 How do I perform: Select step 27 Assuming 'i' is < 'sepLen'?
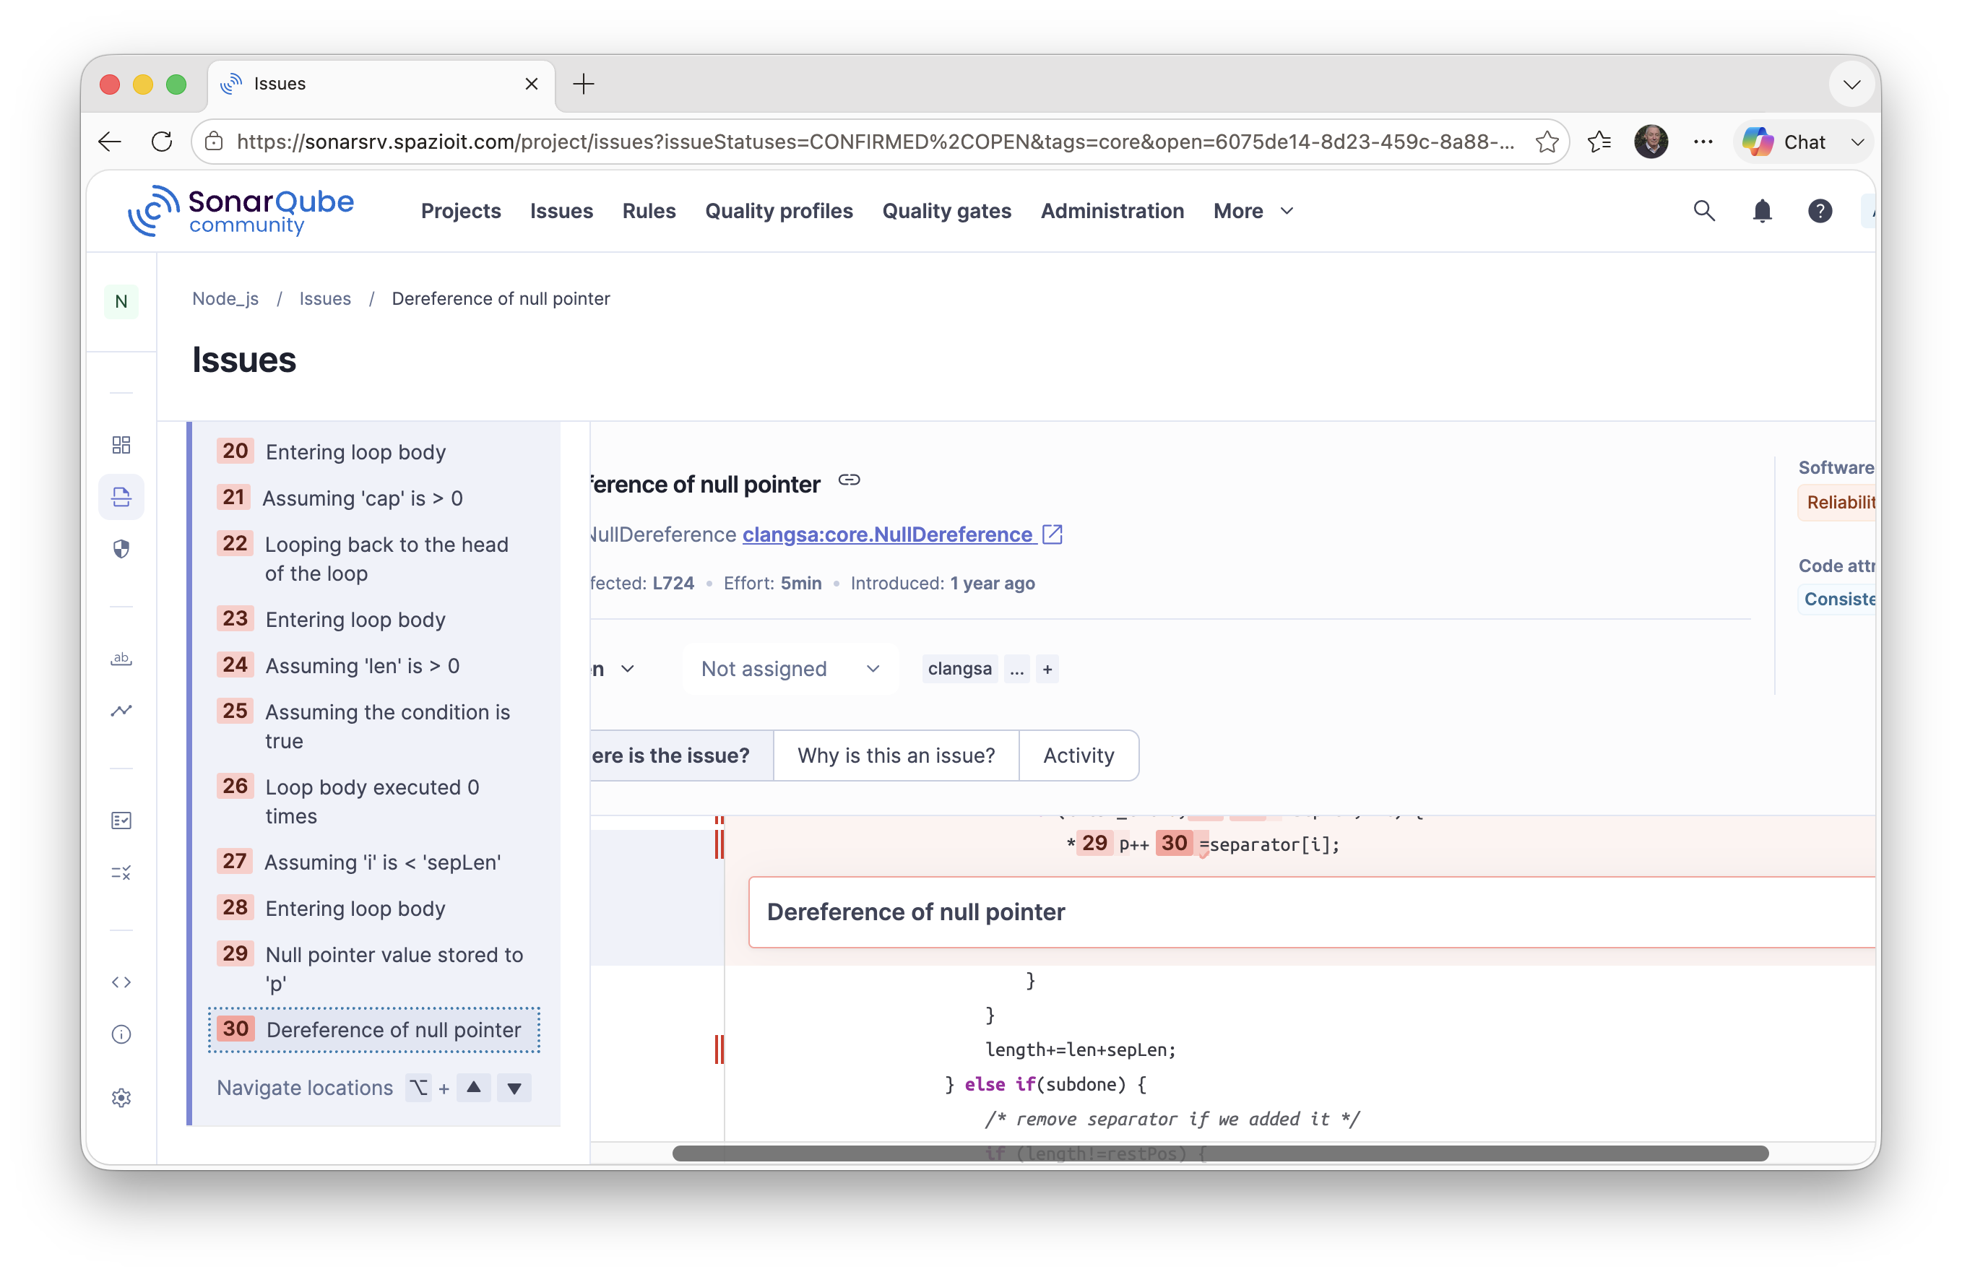[x=374, y=862]
